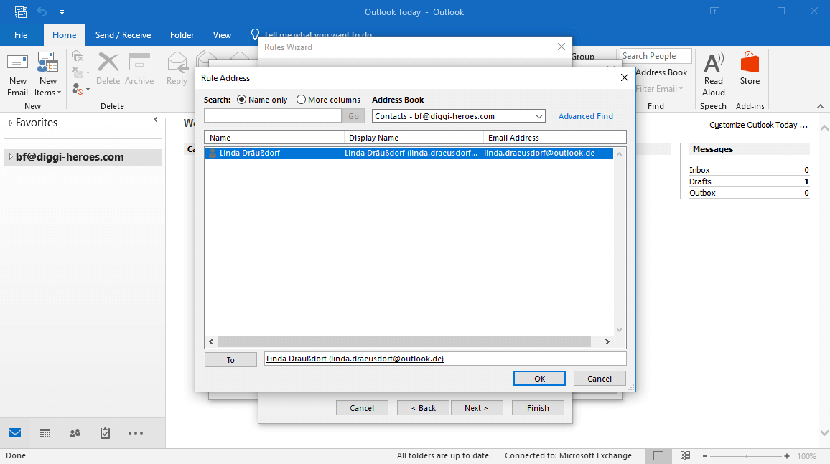Open the Address Book combo box
The width and height of the screenshot is (830, 464).
click(x=458, y=116)
